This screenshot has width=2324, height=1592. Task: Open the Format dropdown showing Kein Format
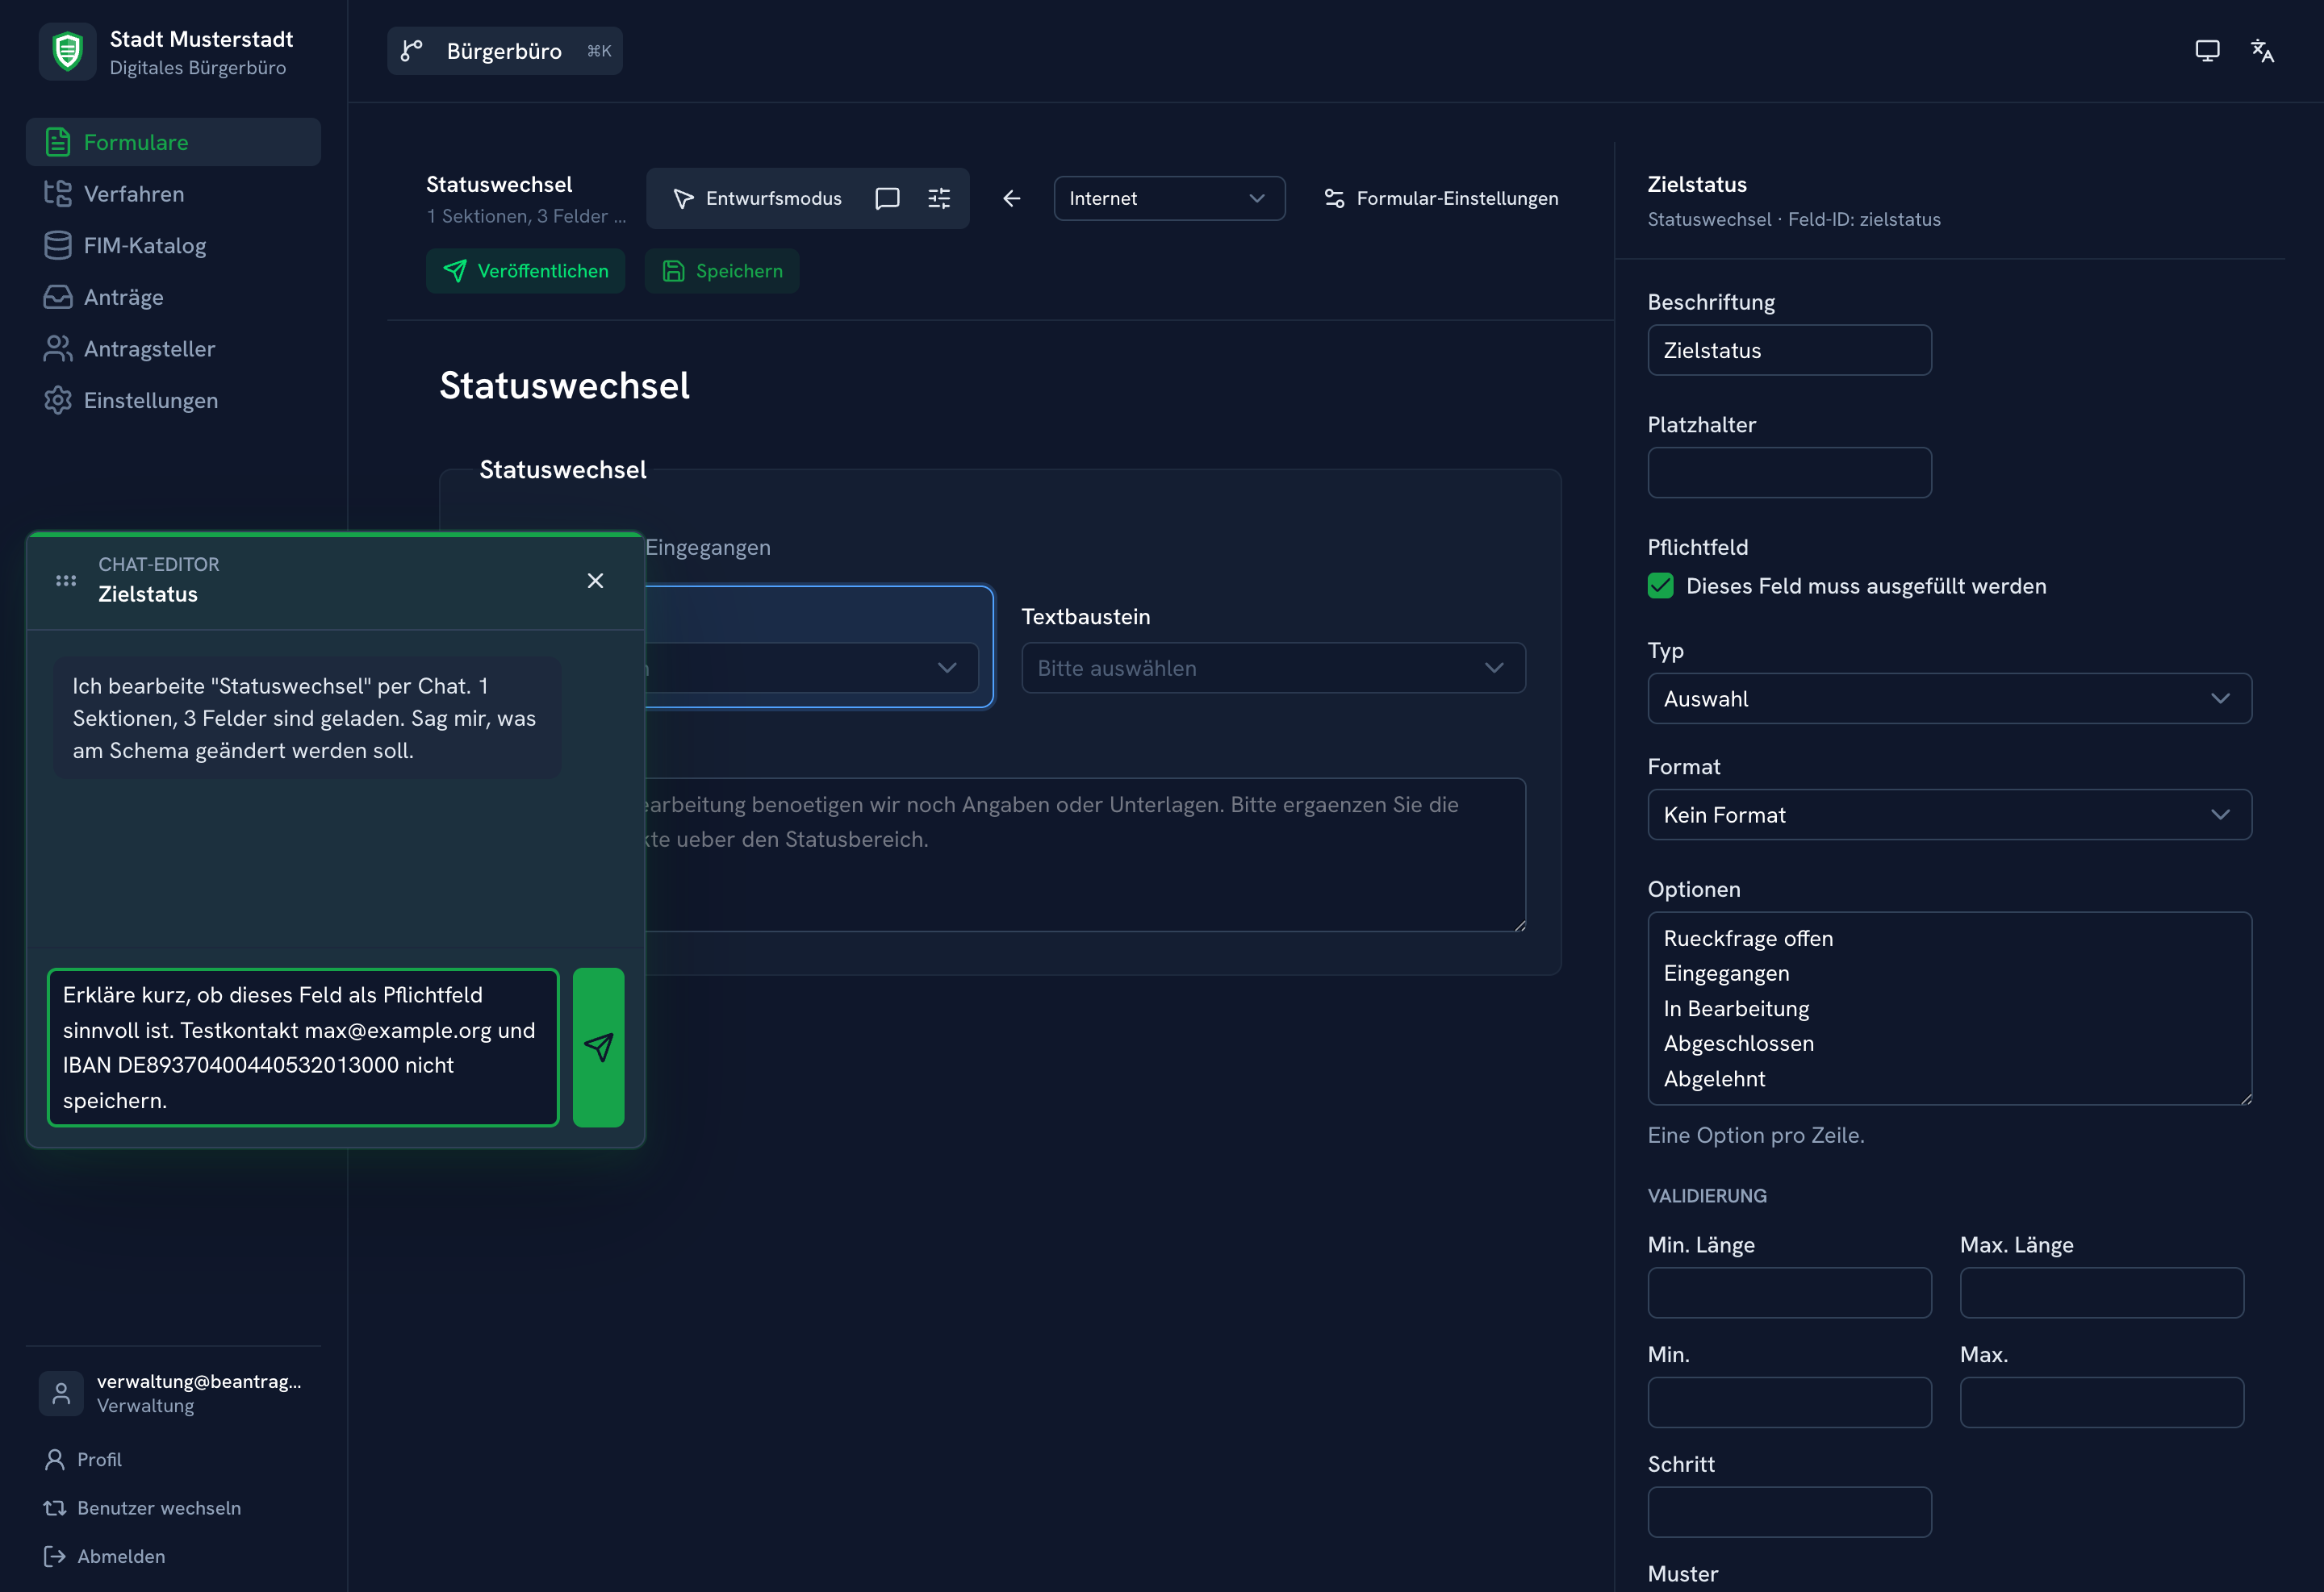pos(1949,815)
